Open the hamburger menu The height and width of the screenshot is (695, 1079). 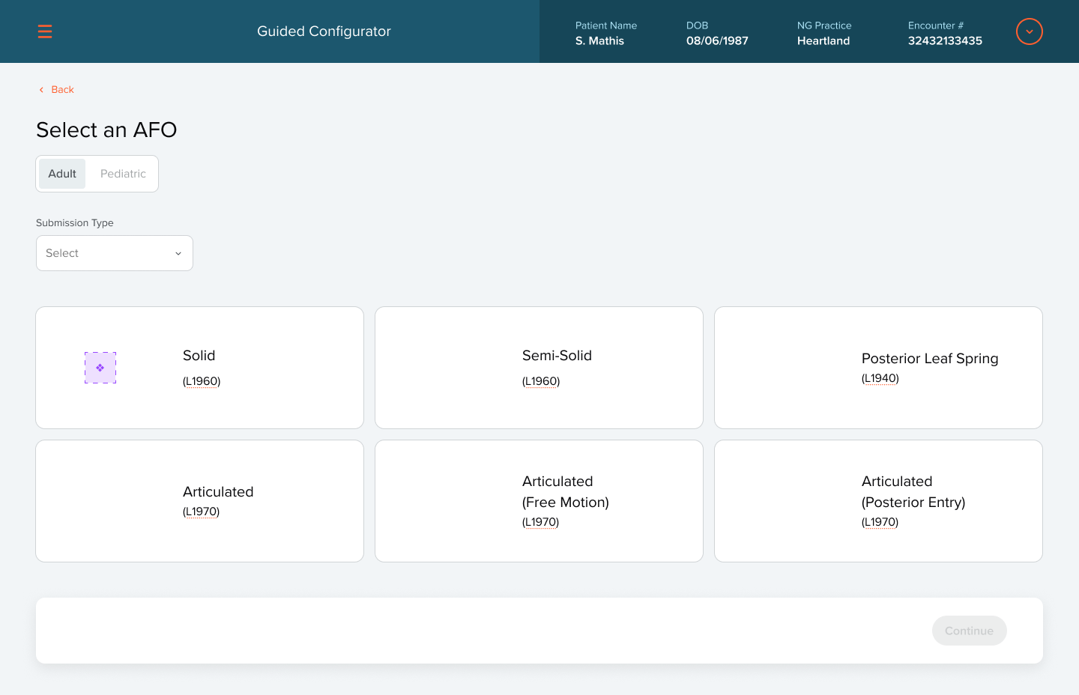(x=45, y=31)
